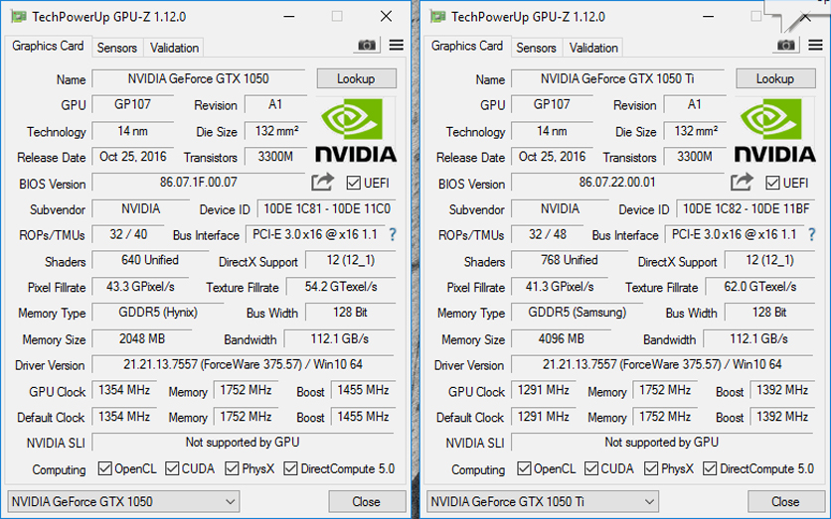The image size is (831, 519).
Task: Click Name field showing NVIDIA GeForce GTX 1050
Action: [199, 78]
